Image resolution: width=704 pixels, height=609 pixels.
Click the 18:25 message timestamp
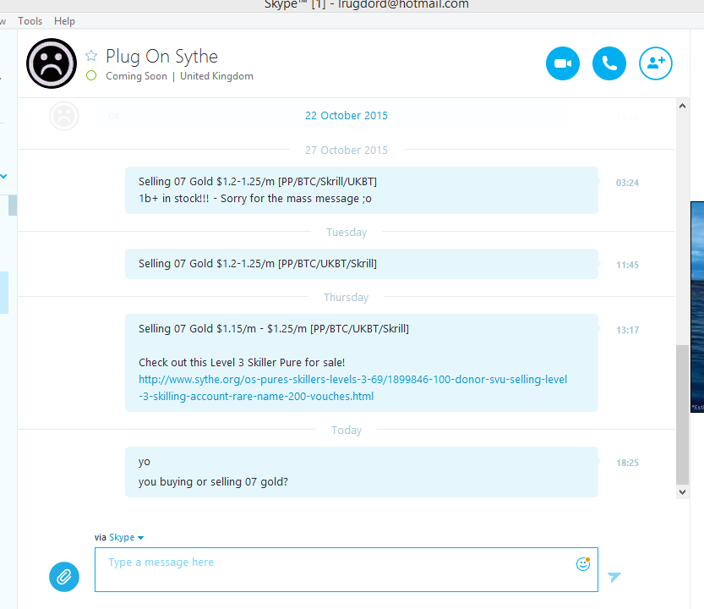click(627, 463)
